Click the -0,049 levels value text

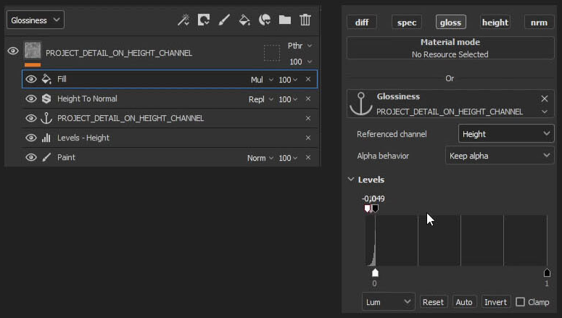pyautogui.click(x=373, y=198)
